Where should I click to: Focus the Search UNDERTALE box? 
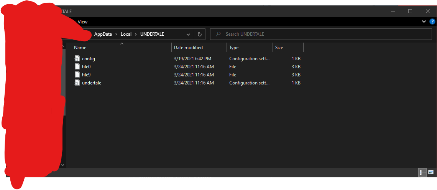pyautogui.click(x=321, y=34)
